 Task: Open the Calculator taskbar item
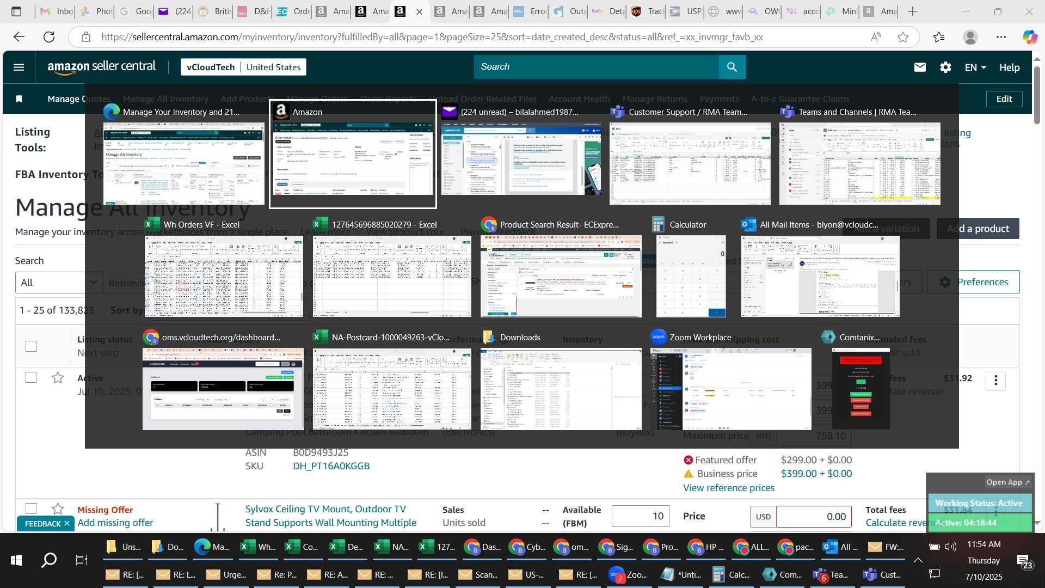point(731,574)
